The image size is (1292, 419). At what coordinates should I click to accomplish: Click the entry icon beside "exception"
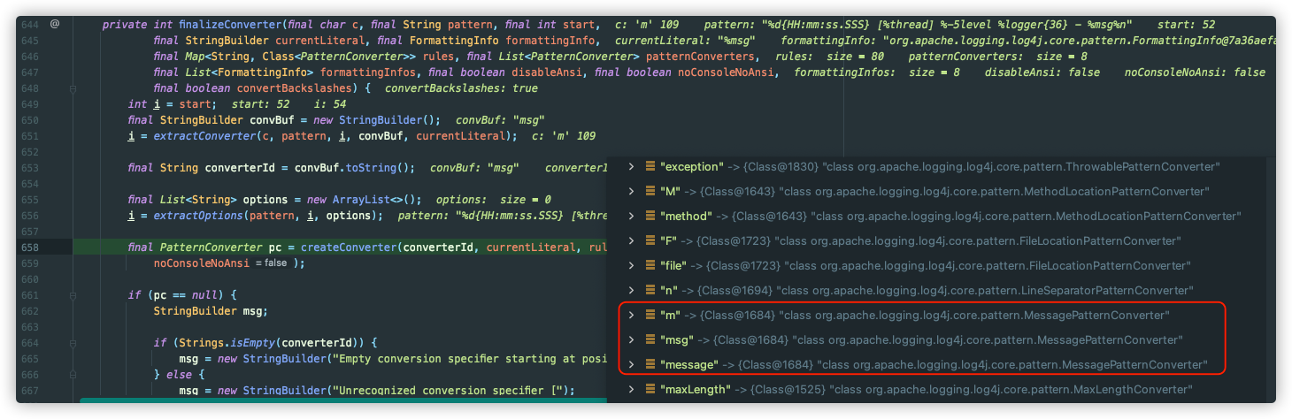coord(650,166)
